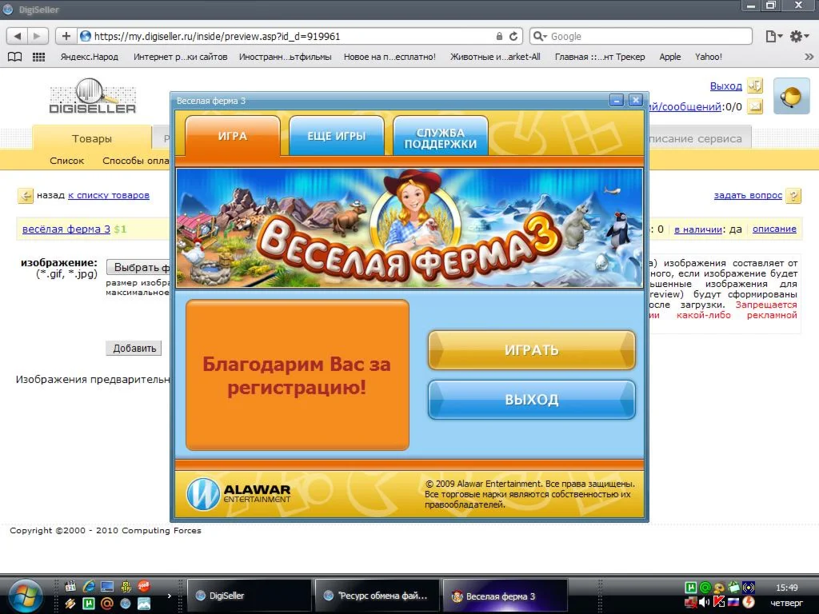Image resolution: width=819 pixels, height=614 pixels.
Task: Click the back arrow icon beside назад
Action: (x=25, y=196)
